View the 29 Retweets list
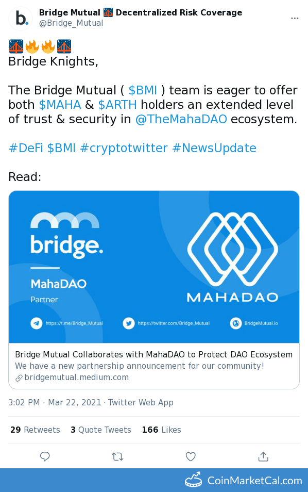The height and width of the screenshot is (492, 308). (35, 430)
